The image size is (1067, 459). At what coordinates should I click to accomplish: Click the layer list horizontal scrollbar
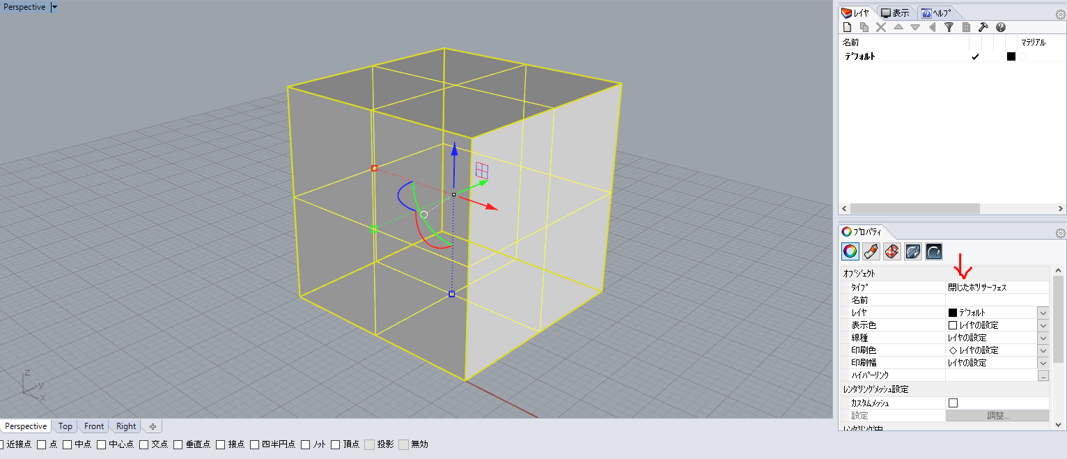(914, 208)
